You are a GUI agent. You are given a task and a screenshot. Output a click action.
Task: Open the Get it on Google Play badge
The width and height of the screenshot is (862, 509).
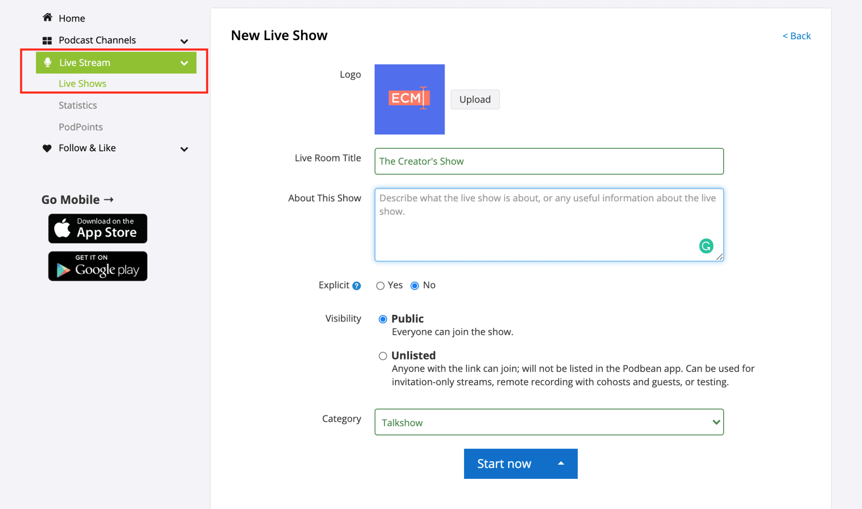tap(97, 266)
